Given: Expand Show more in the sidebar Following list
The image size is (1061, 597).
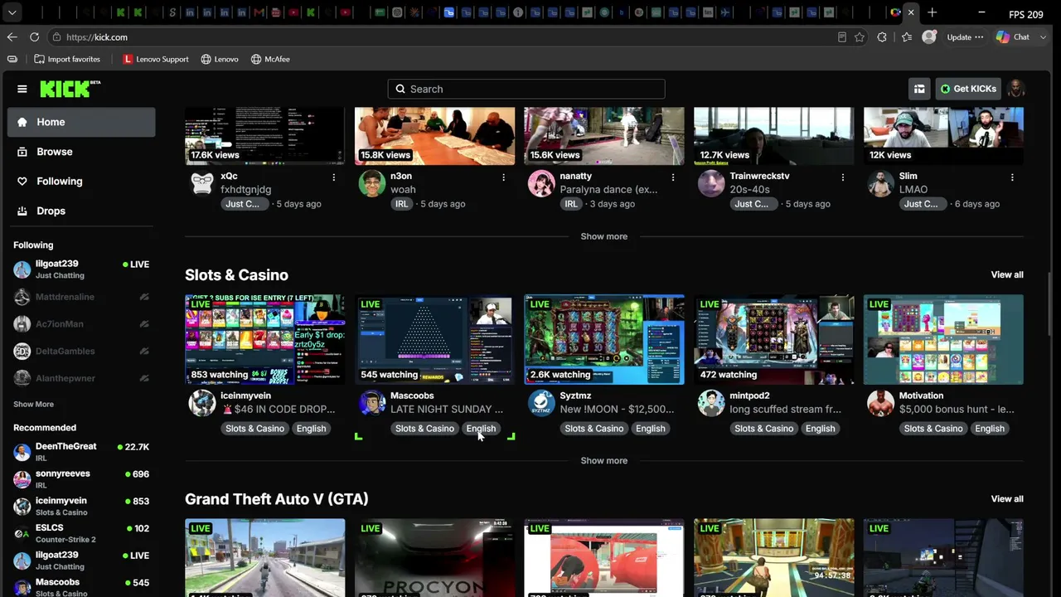Looking at the screenshot, I should pyautogui.click(x=33, y=404).
